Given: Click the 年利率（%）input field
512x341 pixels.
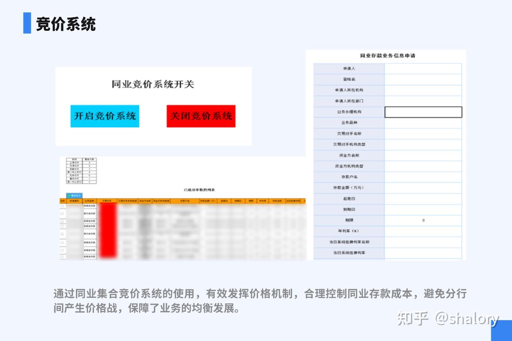Looking at the screenshot, I should tap(423, 231).
